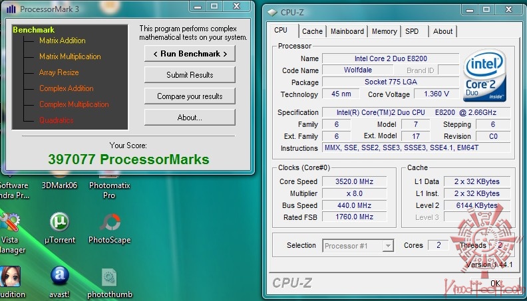Click the Intel Core 2 Duo logo

point(484,76)
